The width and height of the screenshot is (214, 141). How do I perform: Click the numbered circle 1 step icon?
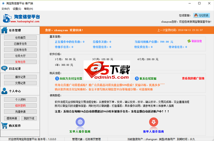pos(57,79)
